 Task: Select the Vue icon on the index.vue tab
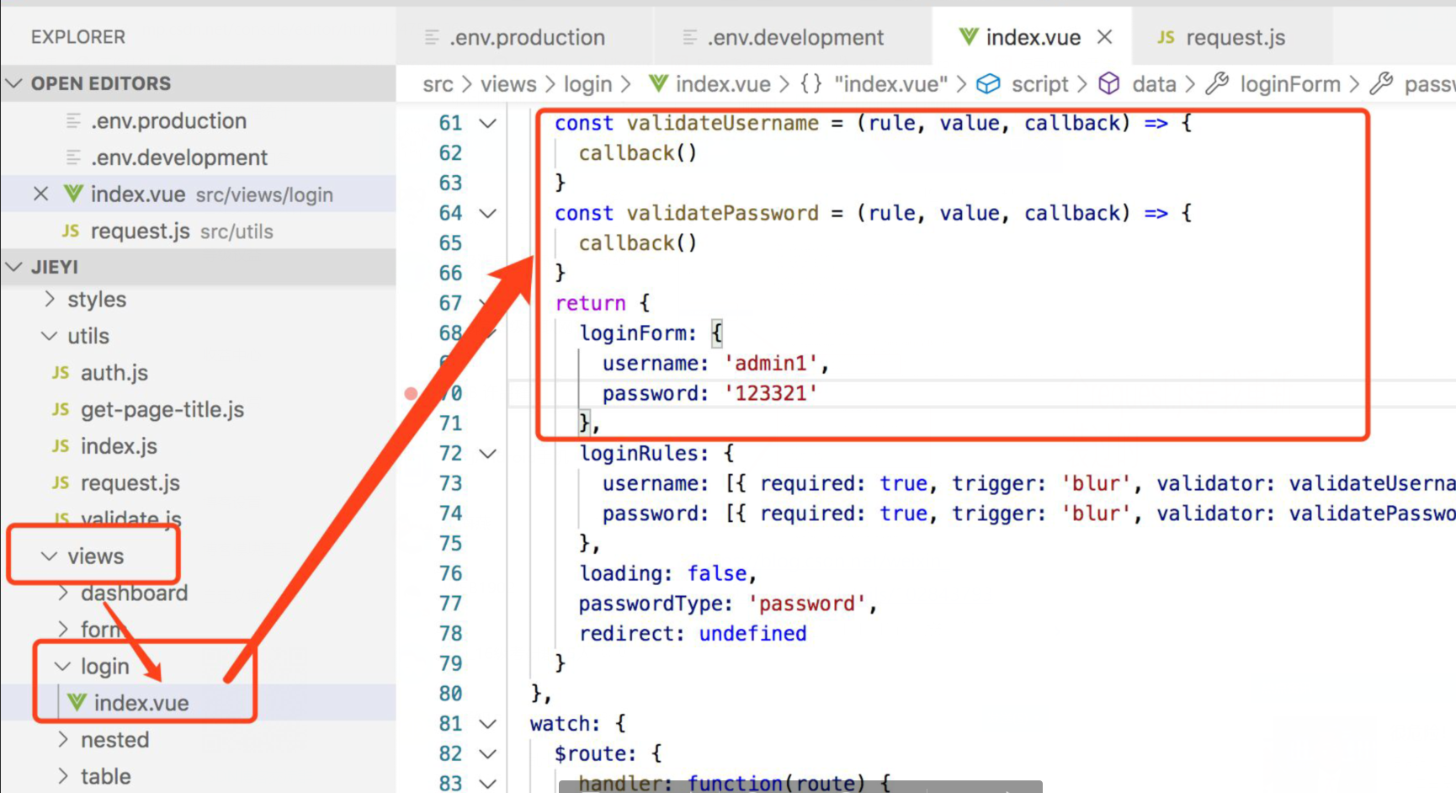pyautogui.click(x=968, y=36)
